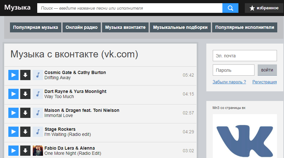
Task: Click the VK logo banner image
Action: click(245, 136)
